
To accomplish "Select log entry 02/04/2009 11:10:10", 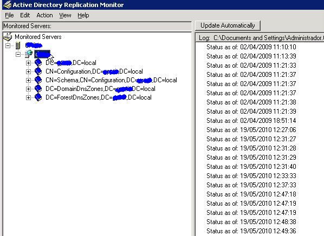I will 251,47.
